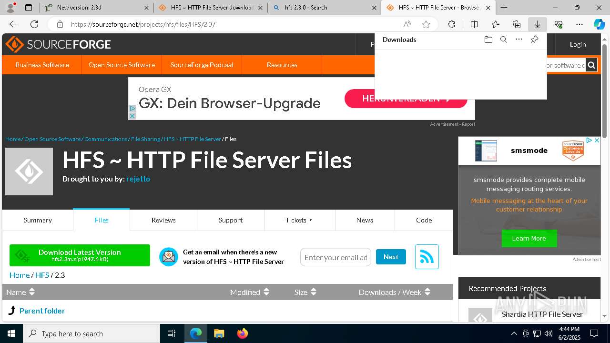
Task: Select Business Software menu
Action: pos(42,65)
